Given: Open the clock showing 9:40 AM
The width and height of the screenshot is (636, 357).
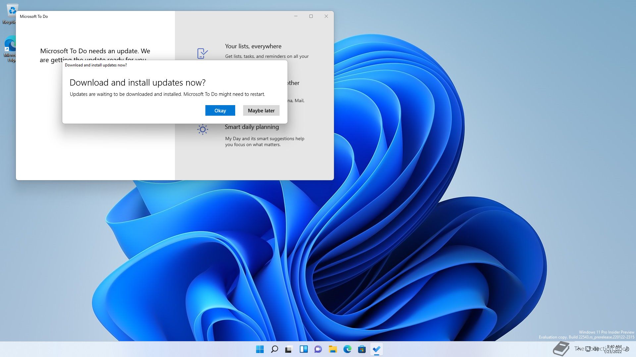Looking at the screenshot, I should tap(613, 349).
